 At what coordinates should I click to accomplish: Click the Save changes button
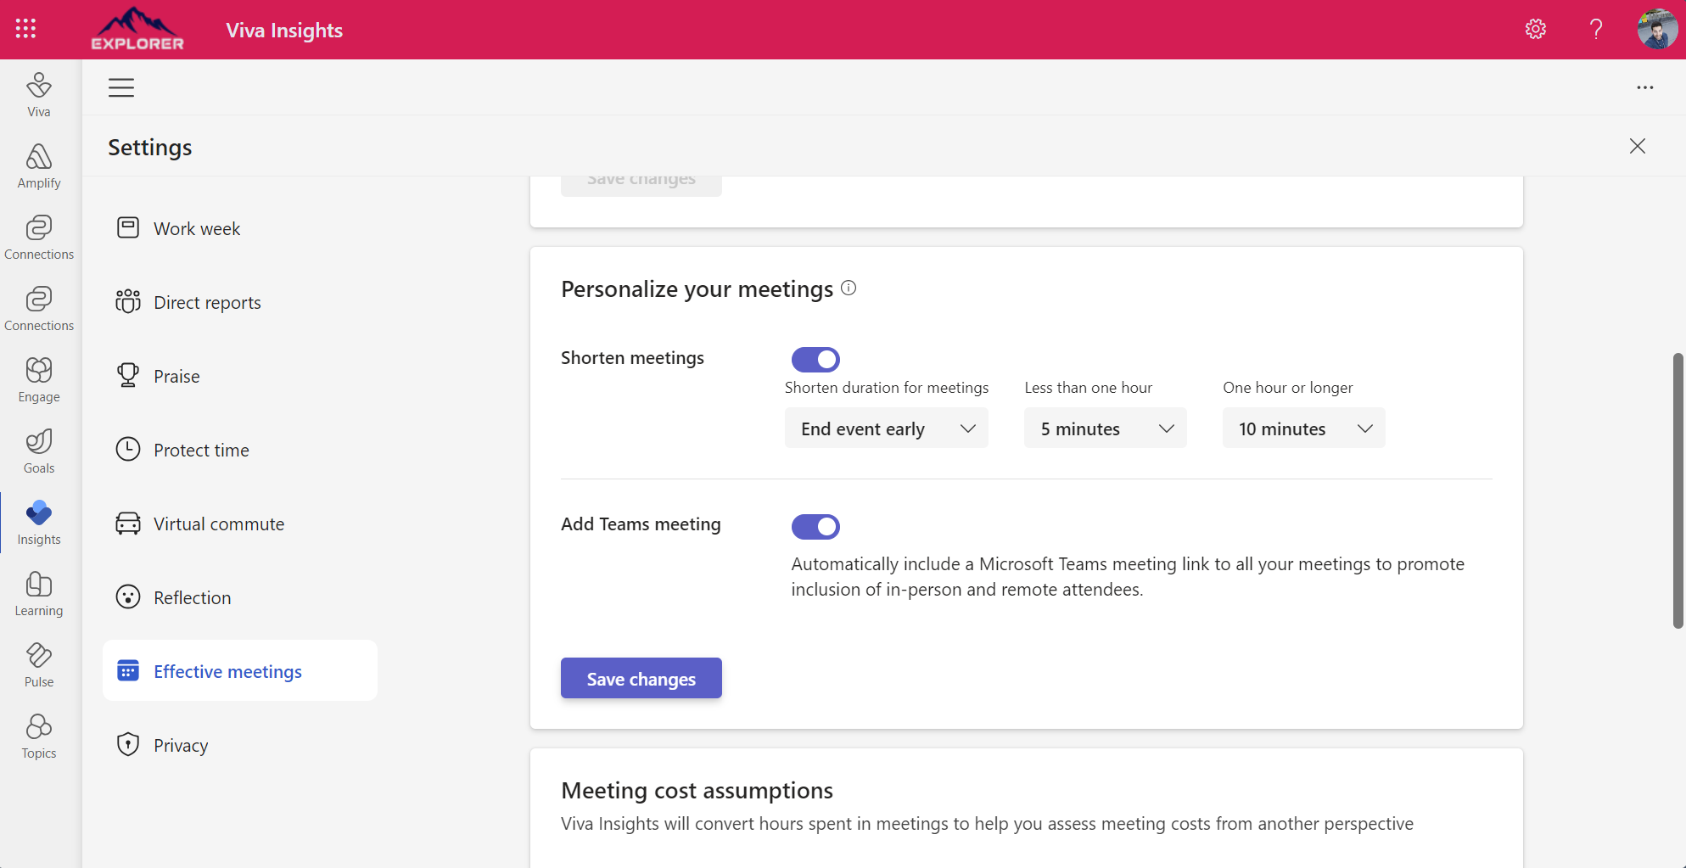(x=641, y=678)
